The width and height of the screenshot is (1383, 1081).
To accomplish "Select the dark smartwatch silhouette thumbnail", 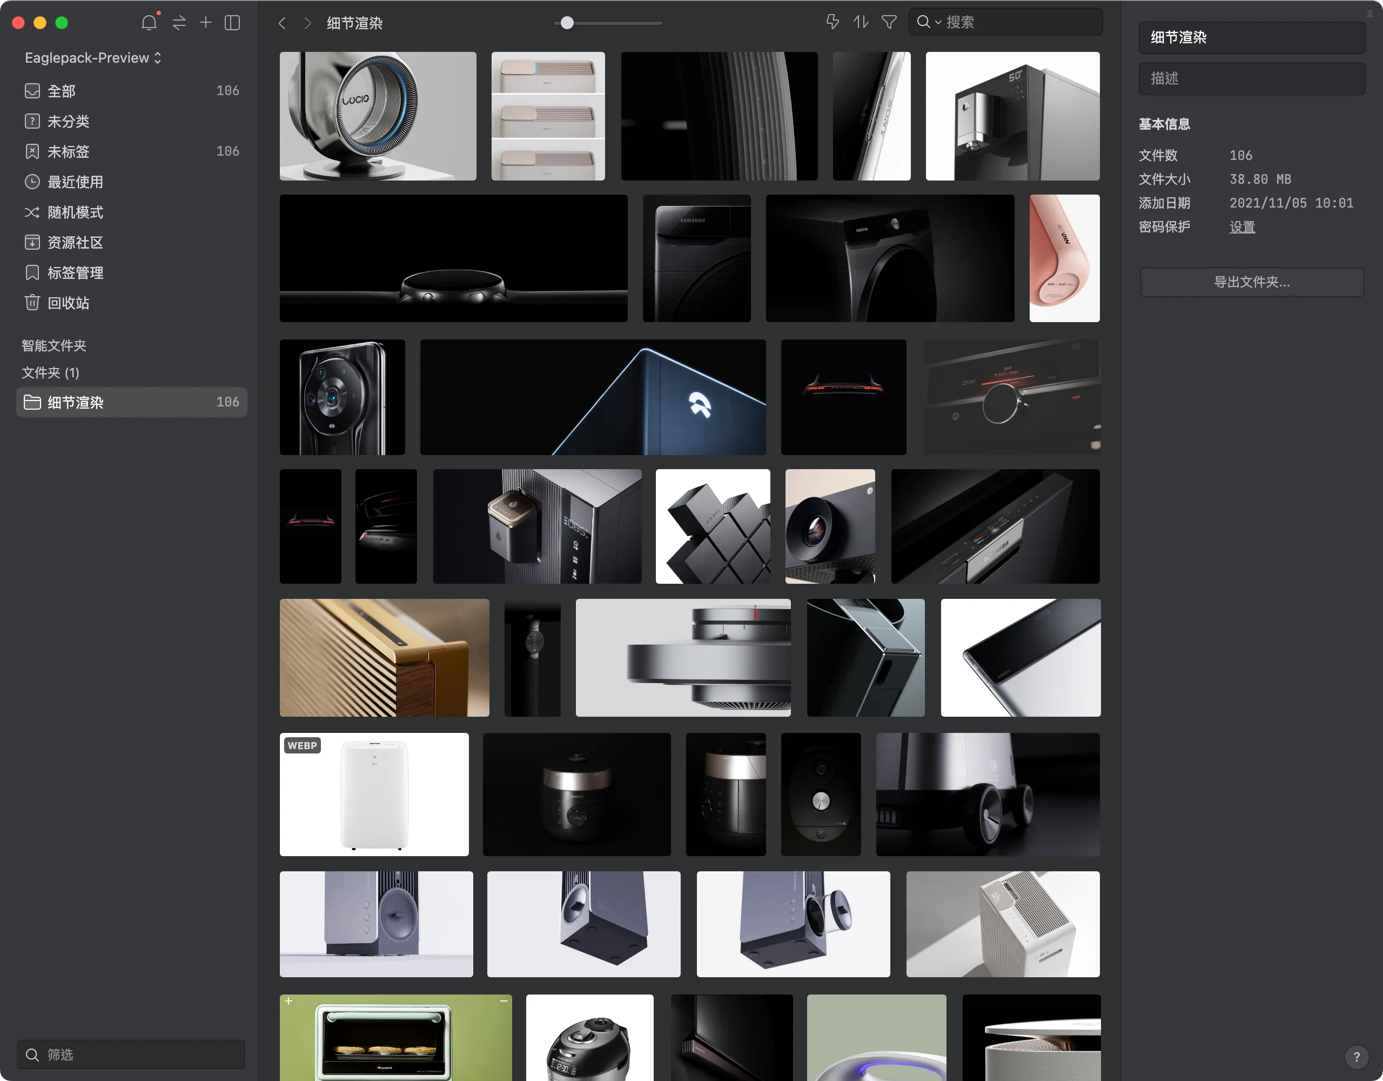I will click(x=453, y=258).
